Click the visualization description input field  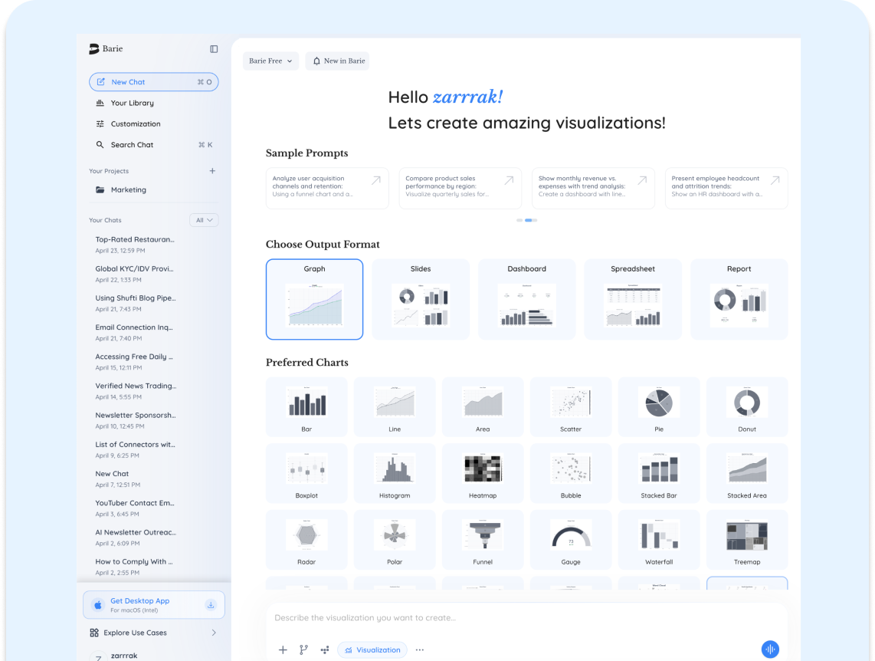point(527,618)
